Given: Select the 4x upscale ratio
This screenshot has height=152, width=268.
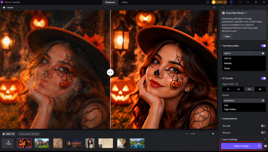Looking at the screenshot, I should point(249,89).
